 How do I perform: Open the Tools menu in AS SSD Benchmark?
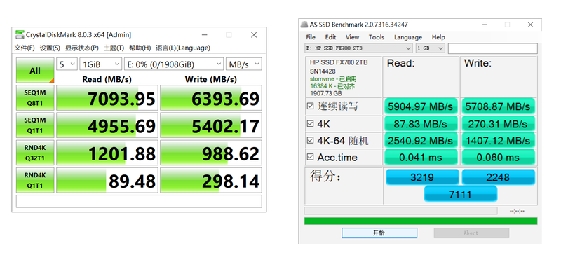(x=377, y=37)
